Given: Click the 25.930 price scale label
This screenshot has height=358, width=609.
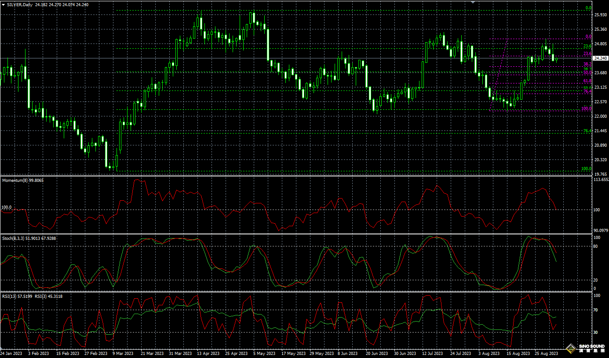Looking at the screenshot, I should pyautogui.click(x=600, y=14).
